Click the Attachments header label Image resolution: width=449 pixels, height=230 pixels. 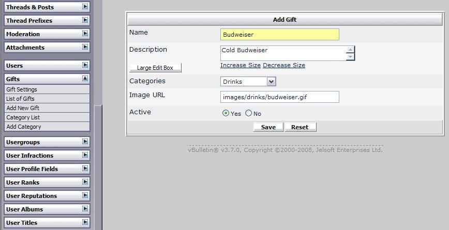coord(25,48)
